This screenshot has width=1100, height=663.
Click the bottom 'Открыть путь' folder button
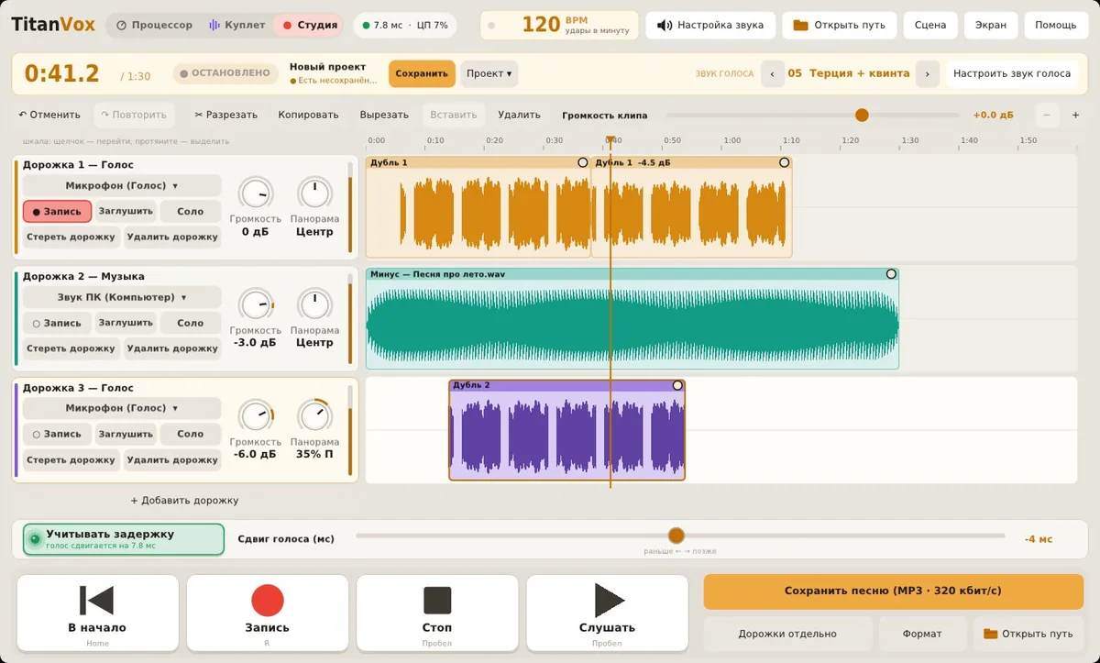click(x=1028, y=634)
